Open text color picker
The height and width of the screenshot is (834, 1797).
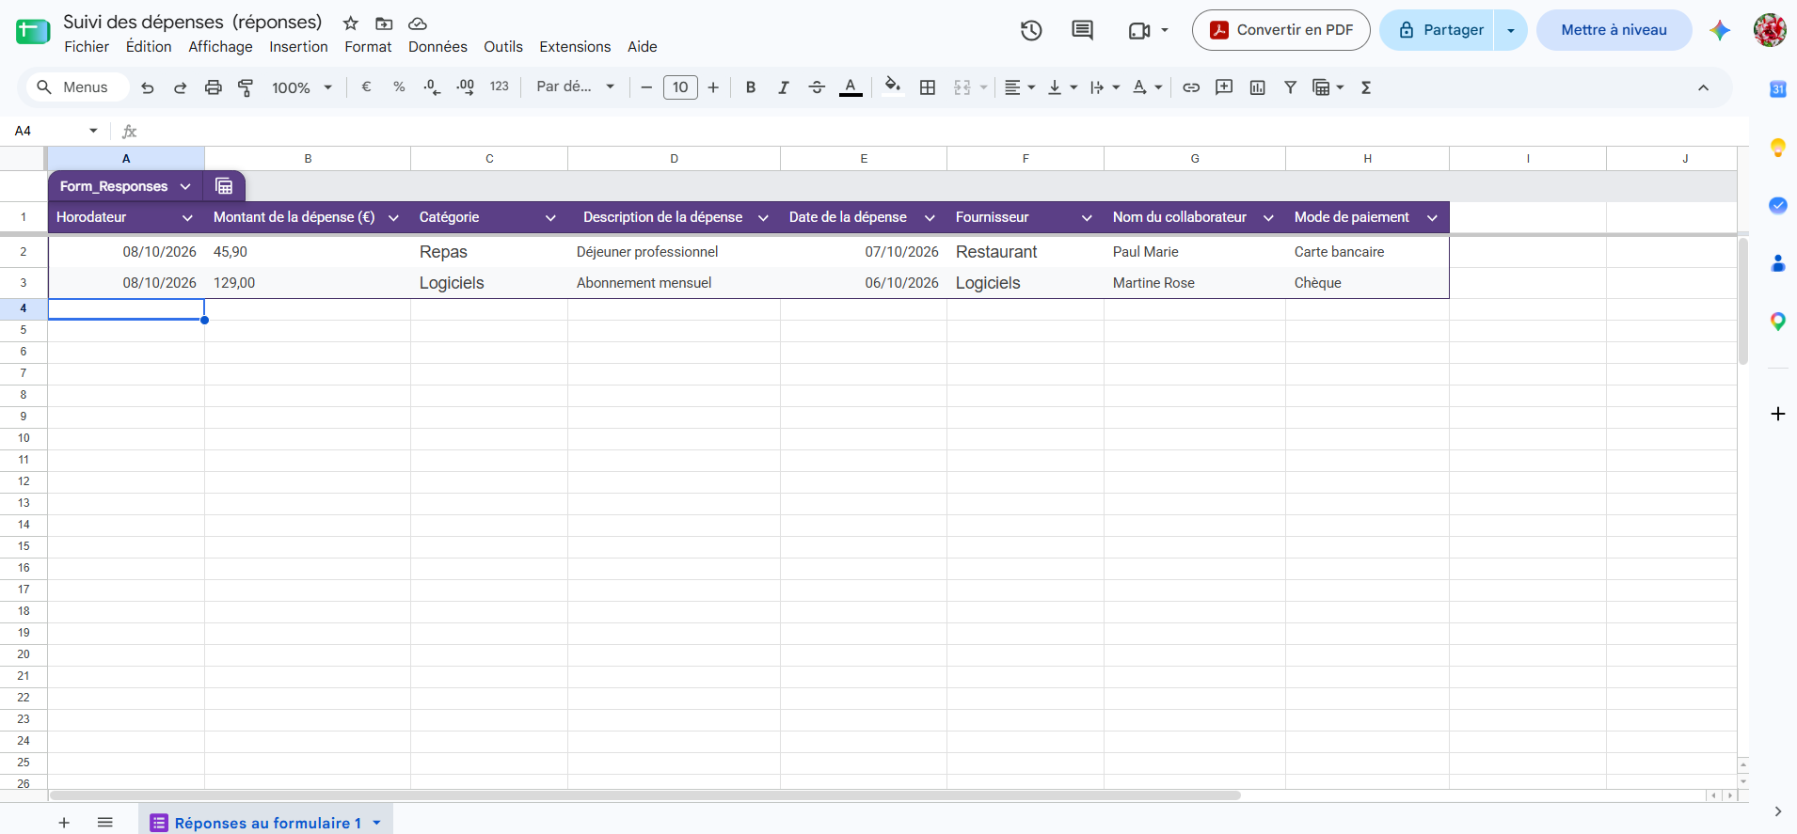coord(851,87)
